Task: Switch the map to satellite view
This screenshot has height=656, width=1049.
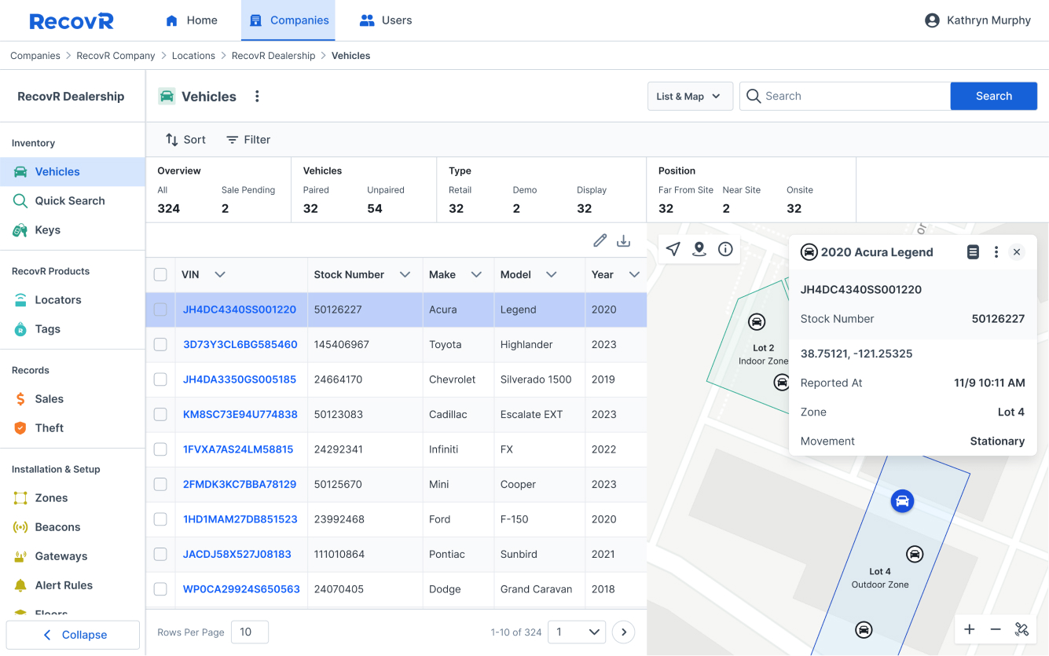Action: coord(1021,629)
